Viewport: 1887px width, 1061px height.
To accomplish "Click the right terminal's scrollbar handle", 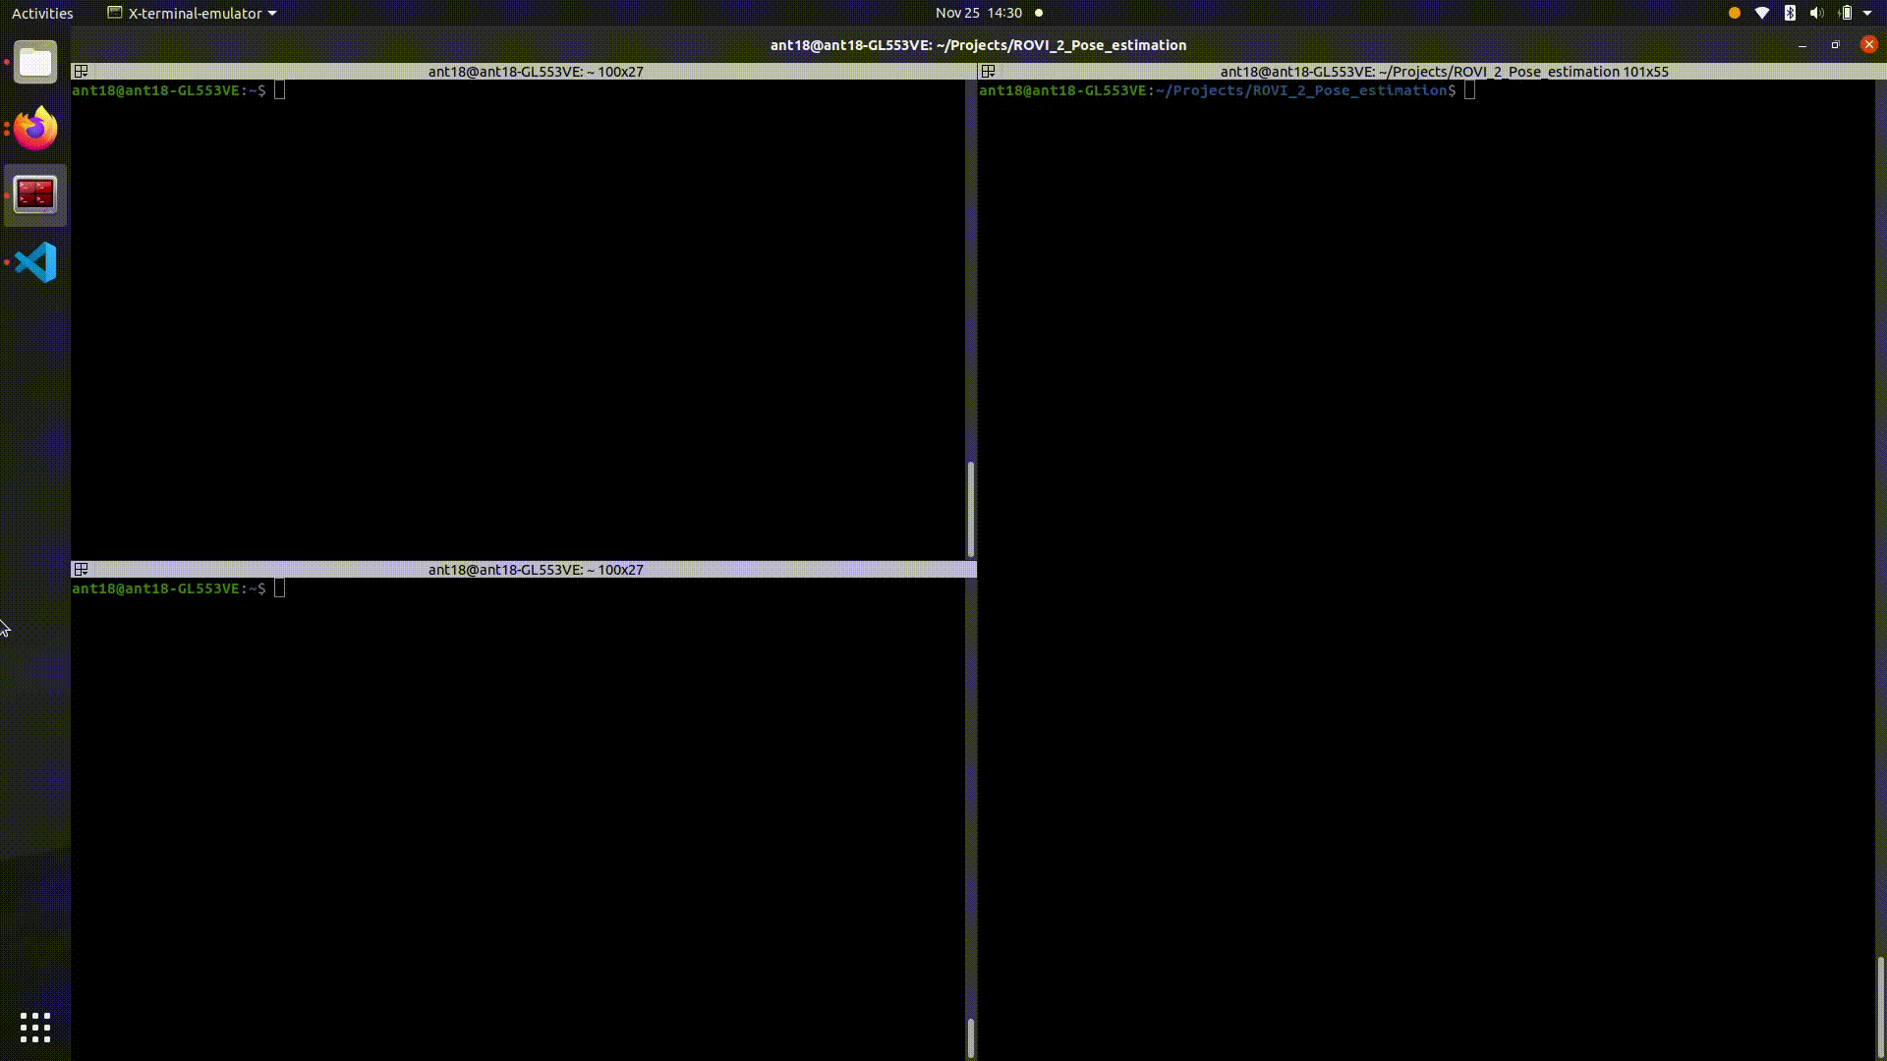I will 1880,1006.
